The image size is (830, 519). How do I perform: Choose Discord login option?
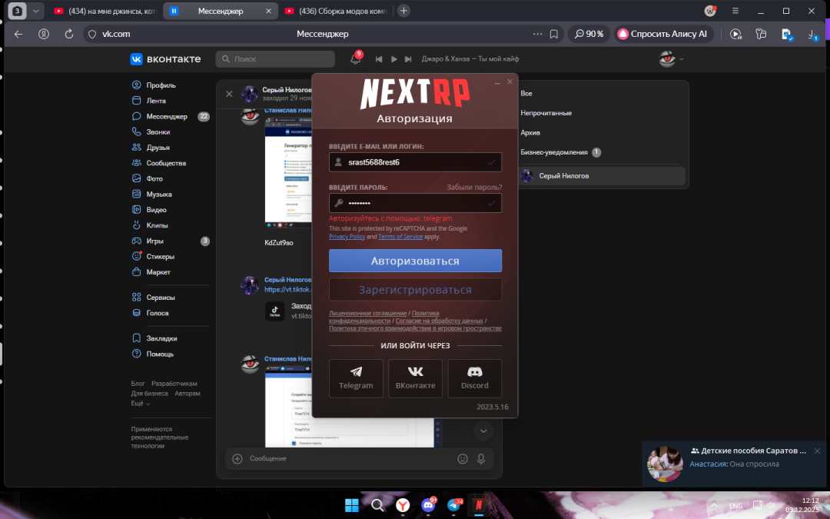tap(474, 378)
